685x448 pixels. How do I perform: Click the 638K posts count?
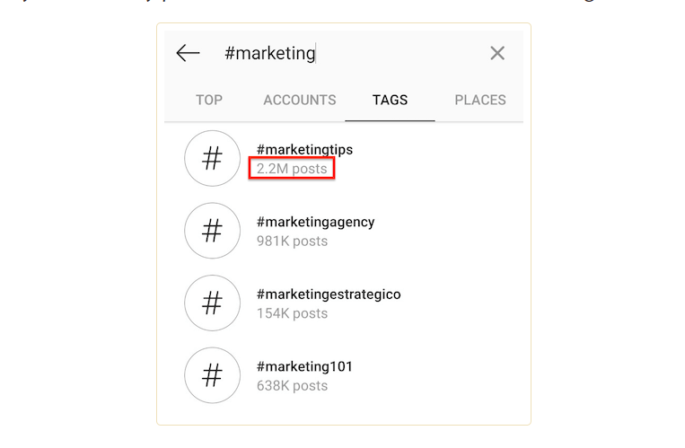(292, 386)
